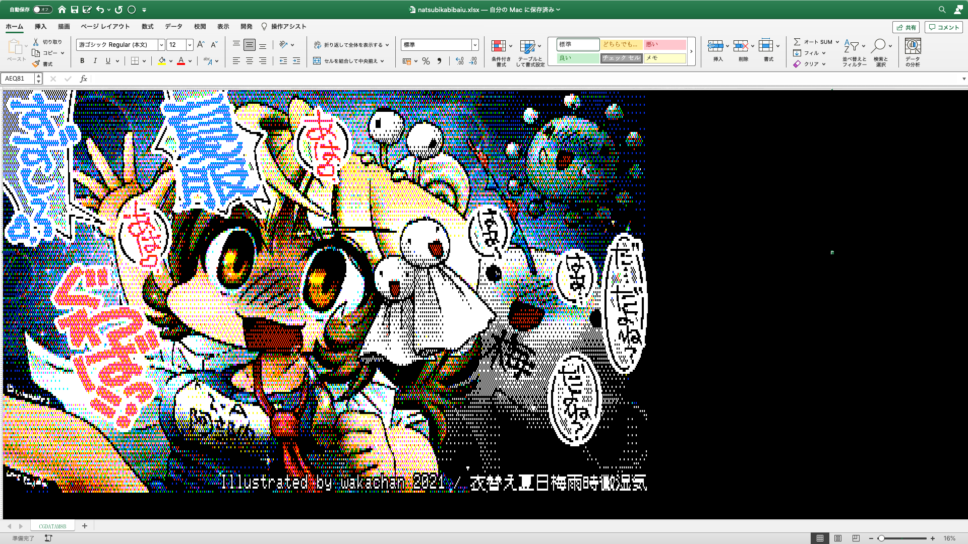Increase font size with large A icon

point(201,45)
